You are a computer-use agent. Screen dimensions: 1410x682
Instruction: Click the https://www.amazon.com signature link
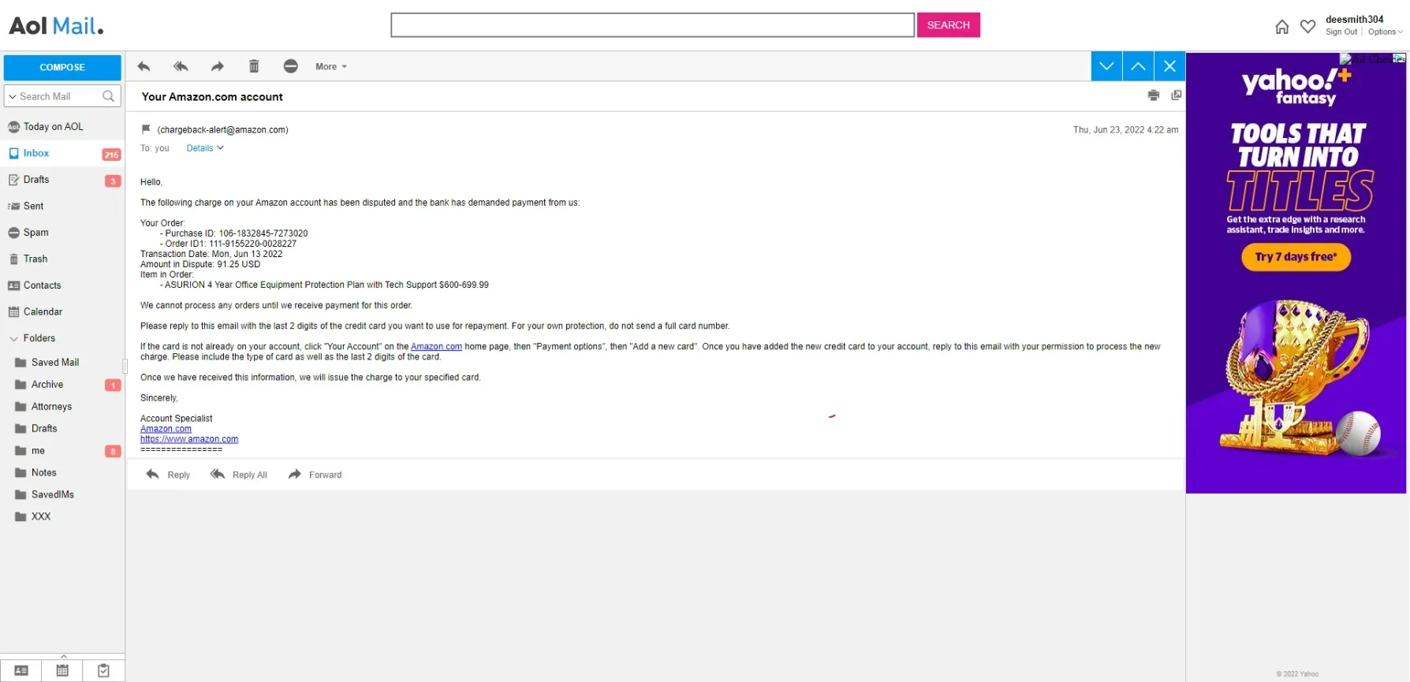point(189,439)
